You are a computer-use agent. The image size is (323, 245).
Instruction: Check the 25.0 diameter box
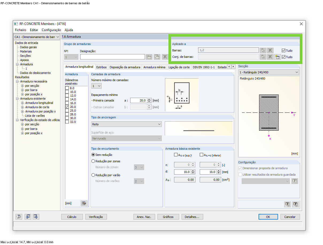pos(67,111)
